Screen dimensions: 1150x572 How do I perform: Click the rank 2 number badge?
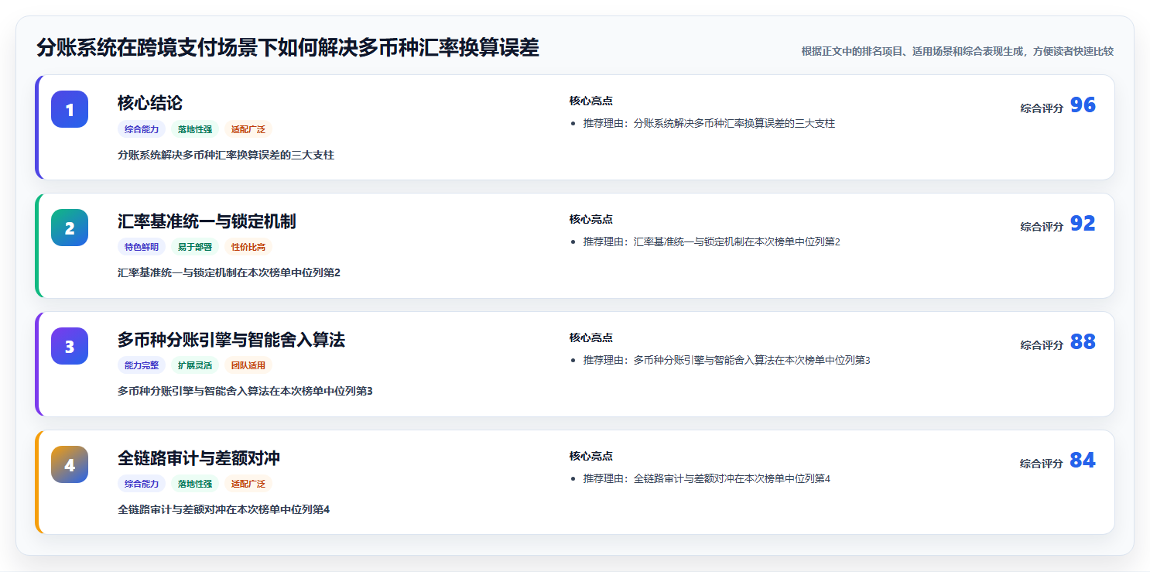[x=70, y=228]
